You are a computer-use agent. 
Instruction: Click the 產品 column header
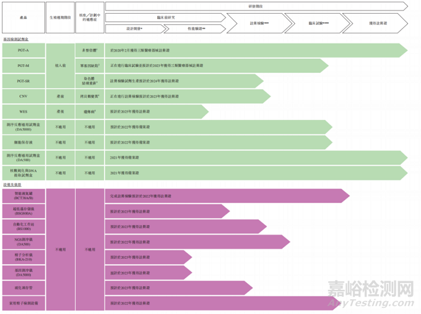[x=24, y=18]
